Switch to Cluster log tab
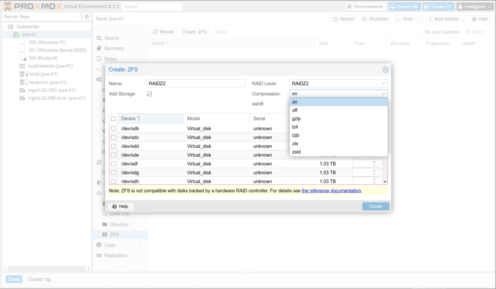496x289 pixels. [x=39, y=279]
